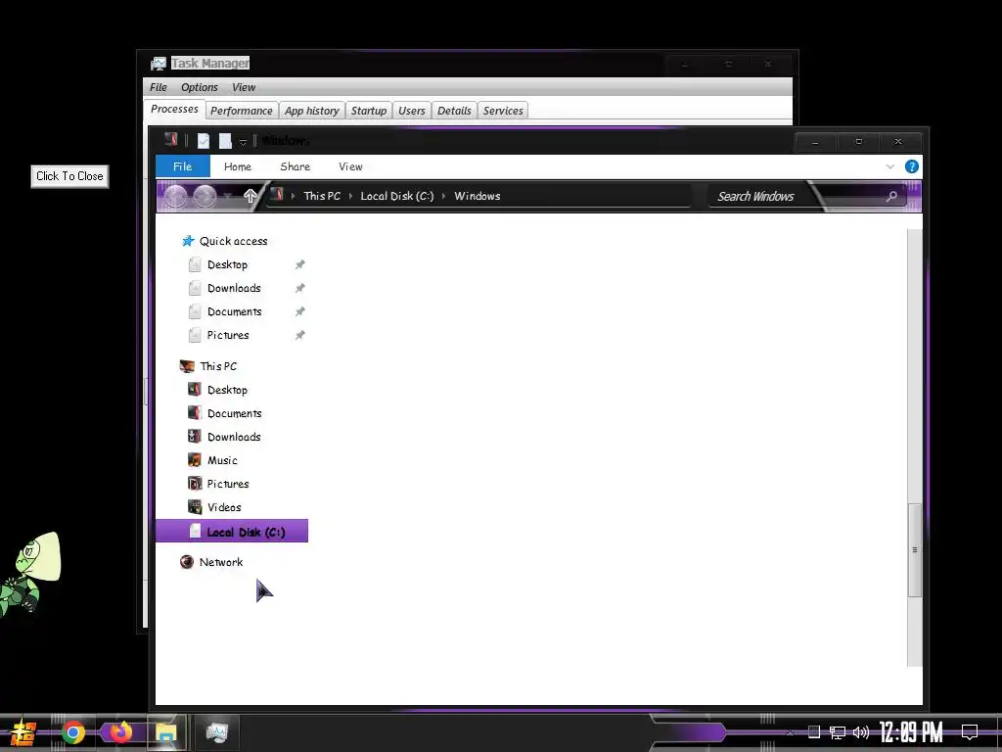Expand the ribbon with the chevron

tap(890, 166)
